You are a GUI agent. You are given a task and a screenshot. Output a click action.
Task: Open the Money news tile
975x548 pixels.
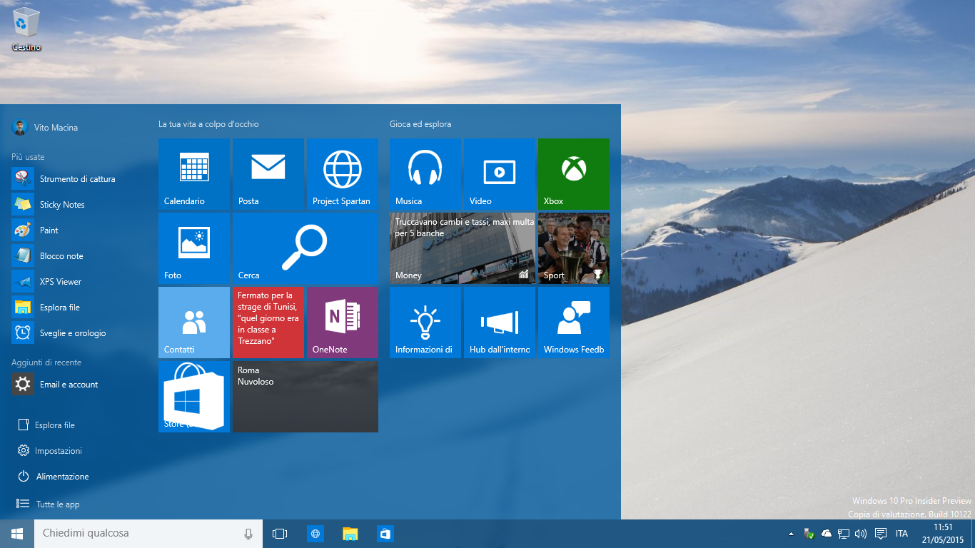[463, 248]
